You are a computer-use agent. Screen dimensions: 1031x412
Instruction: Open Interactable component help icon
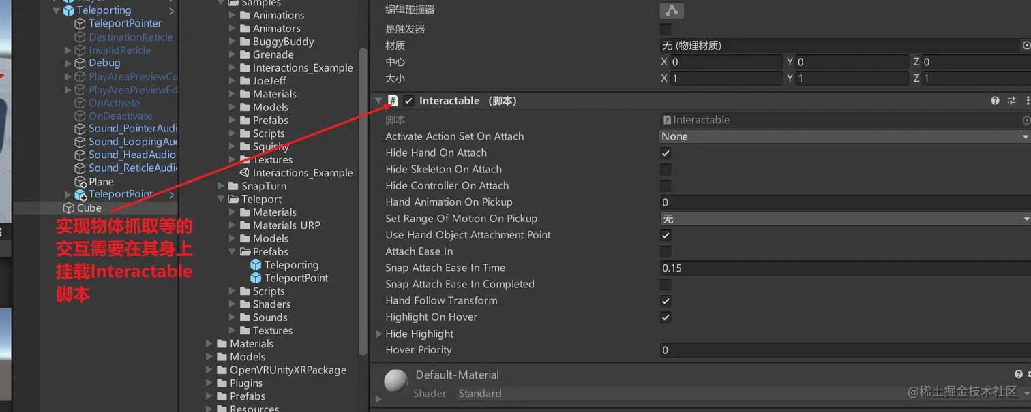pyautogui.click(x=995, y=101)
